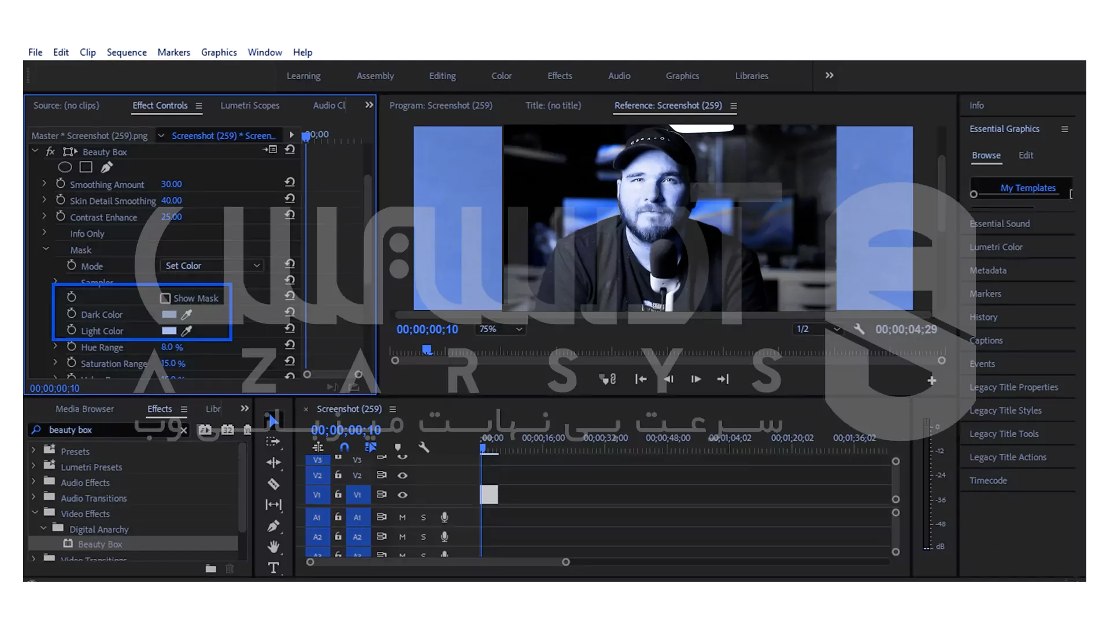Select the Razor tool in toolbar

273,484
